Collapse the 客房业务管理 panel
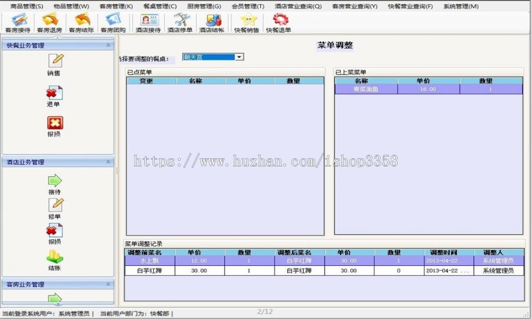The width and height of the screenshot is (532, 319). tap(108, 284)
